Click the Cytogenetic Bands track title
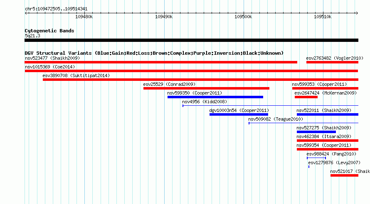 pos(49,31)
